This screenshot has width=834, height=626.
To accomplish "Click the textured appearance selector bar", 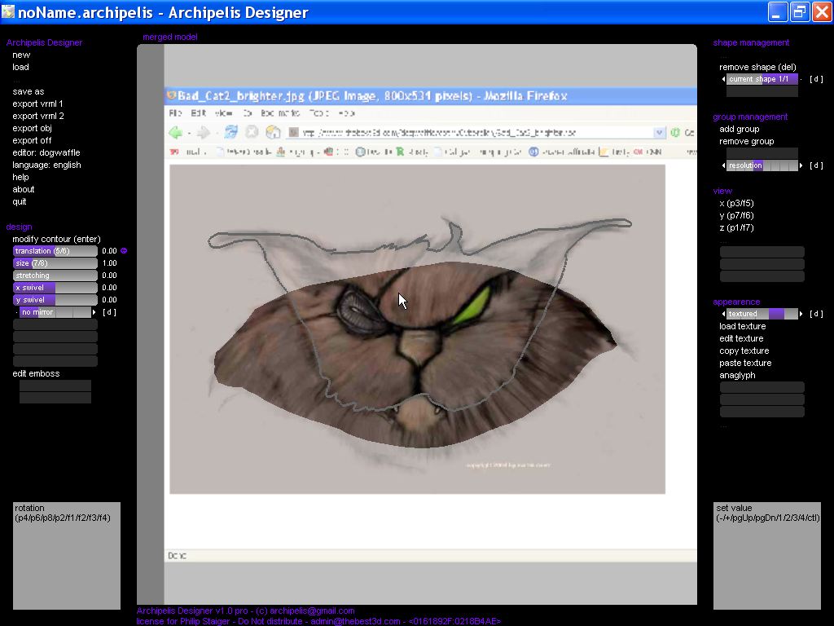I will (x=762, y=314).
